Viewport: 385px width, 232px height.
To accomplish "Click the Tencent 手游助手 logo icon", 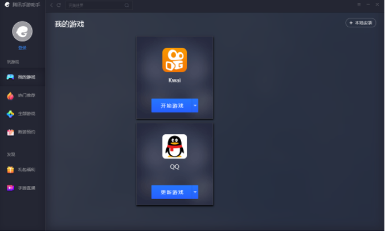I will [x=7, y=5].
